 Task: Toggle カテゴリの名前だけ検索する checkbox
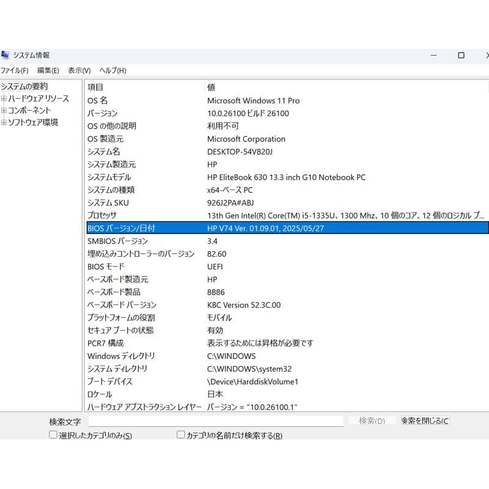coord(180,435)
